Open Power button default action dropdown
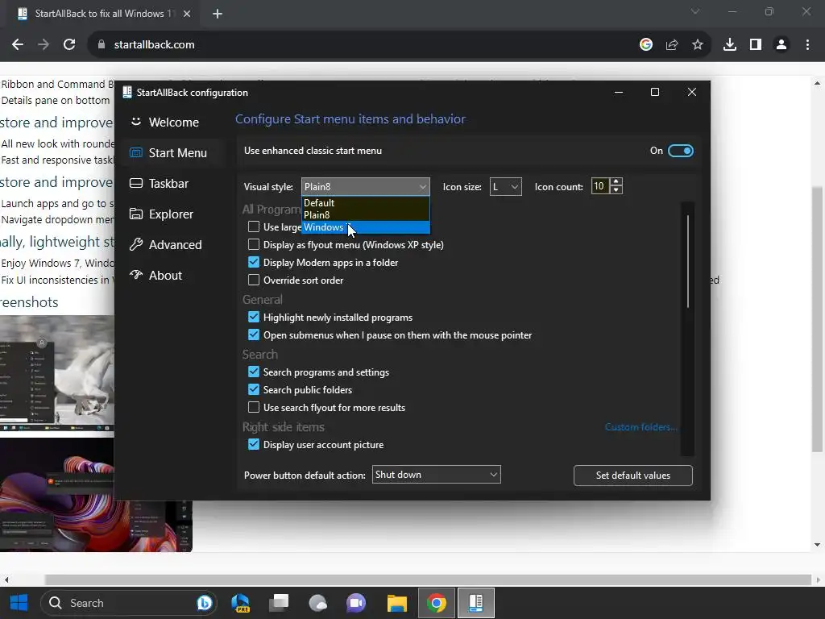825x619 pixels. (x=436, y=475)
